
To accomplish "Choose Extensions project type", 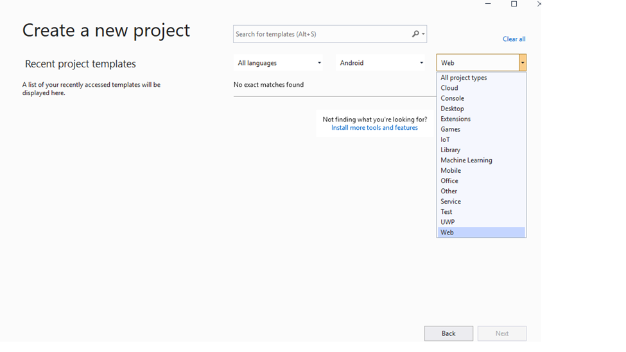I will (481, 119).
